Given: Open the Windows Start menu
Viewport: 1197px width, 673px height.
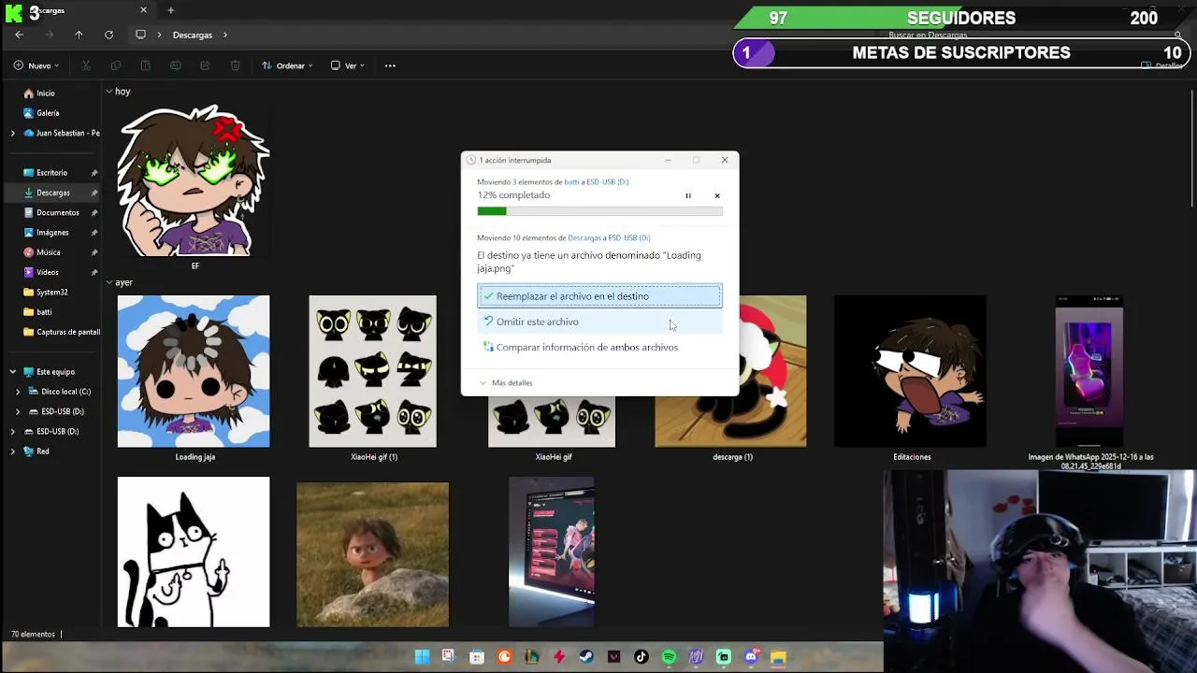Looking at the screenshot, I should click(x=422, y=657).
